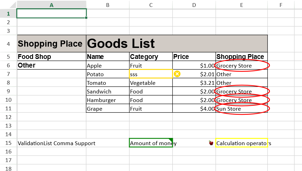
Task: Click the 'Name' header cell
Action: tap(108, 57)
